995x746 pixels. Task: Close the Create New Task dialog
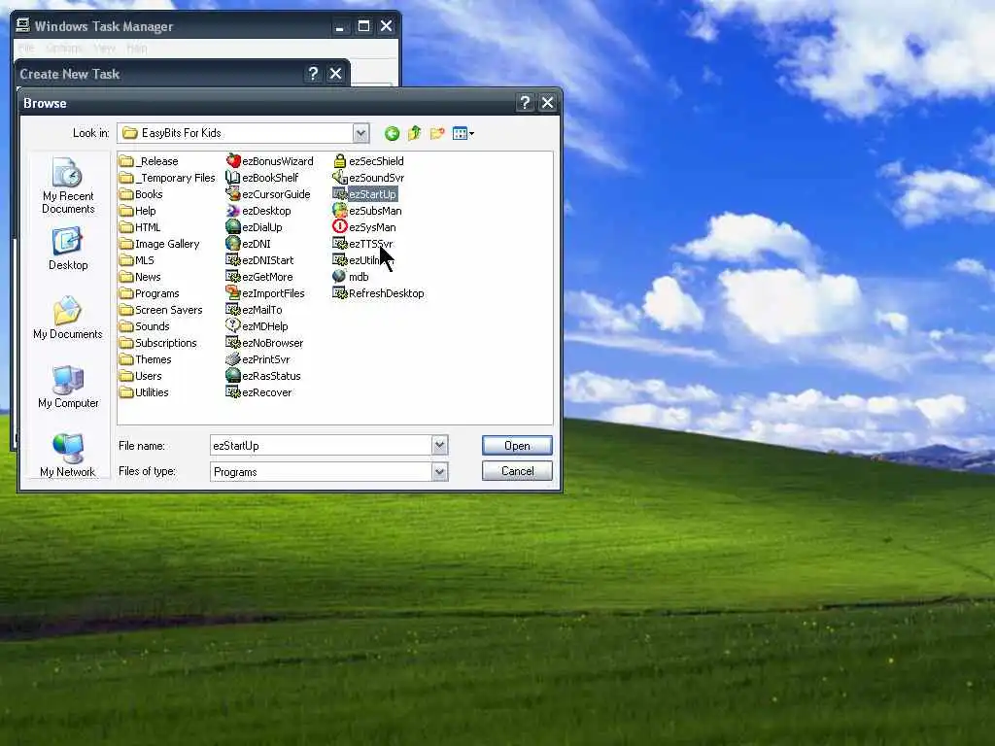pyautogui.click(x=335, y=74)
